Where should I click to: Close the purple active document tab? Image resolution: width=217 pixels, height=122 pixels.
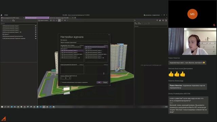[x=48, y=18]
